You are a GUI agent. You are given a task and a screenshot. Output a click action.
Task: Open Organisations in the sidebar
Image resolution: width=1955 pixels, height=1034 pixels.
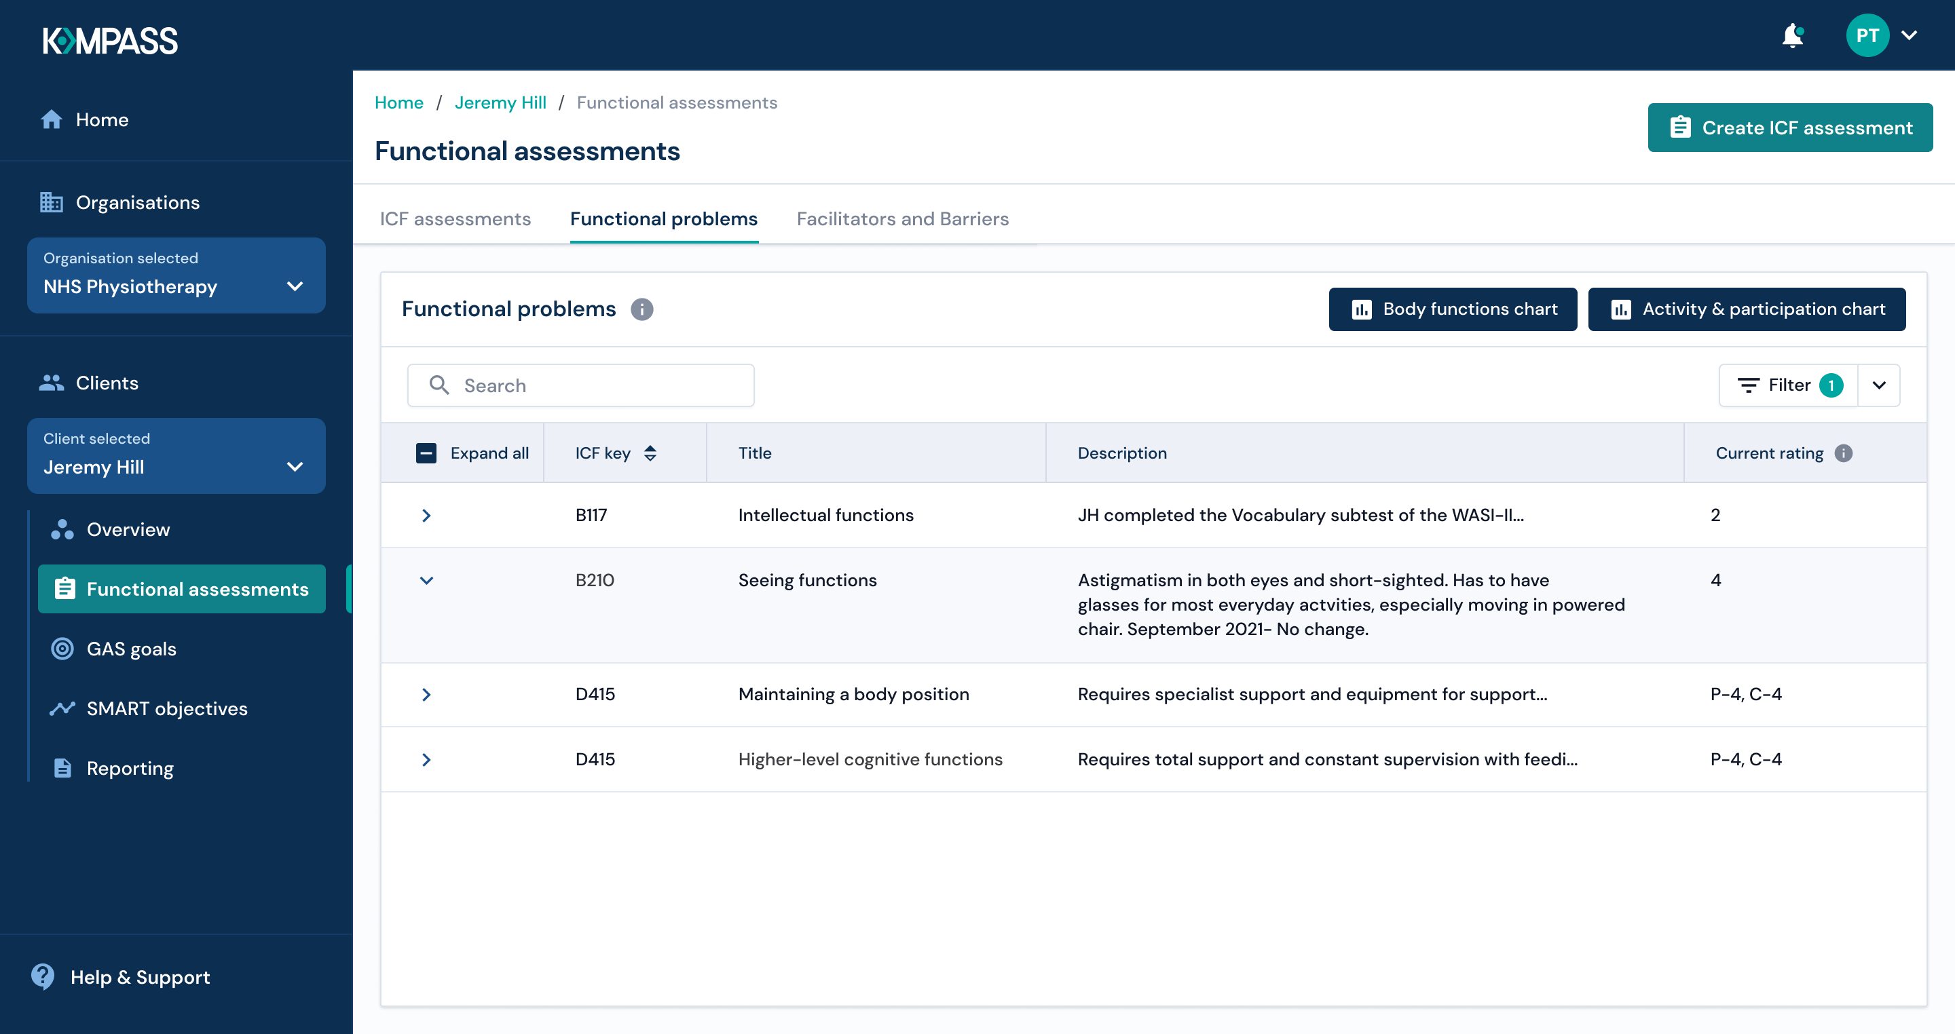[120, 203]
